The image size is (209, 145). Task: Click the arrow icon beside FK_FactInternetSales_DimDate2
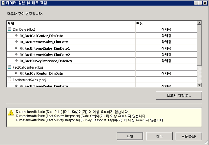coord(16,54)
